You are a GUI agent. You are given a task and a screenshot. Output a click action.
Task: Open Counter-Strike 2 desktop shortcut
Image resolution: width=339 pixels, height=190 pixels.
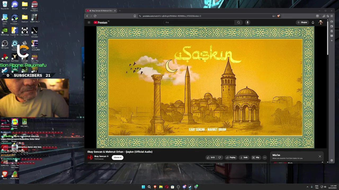coord(15,32)
